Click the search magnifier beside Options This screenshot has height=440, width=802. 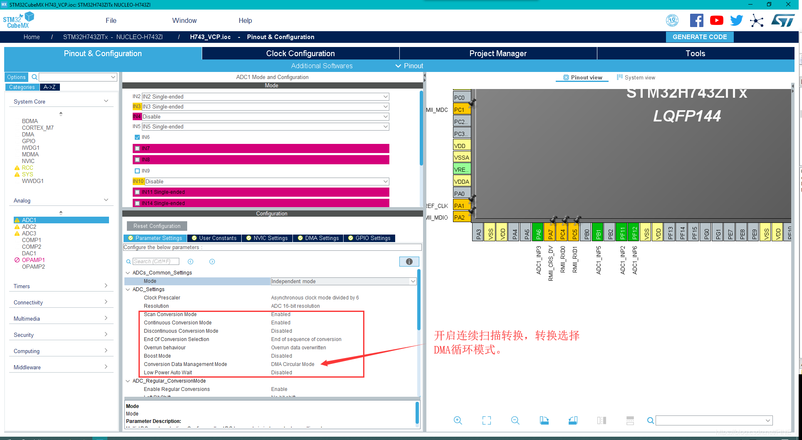pyautogui.click(x=35, y=77)
